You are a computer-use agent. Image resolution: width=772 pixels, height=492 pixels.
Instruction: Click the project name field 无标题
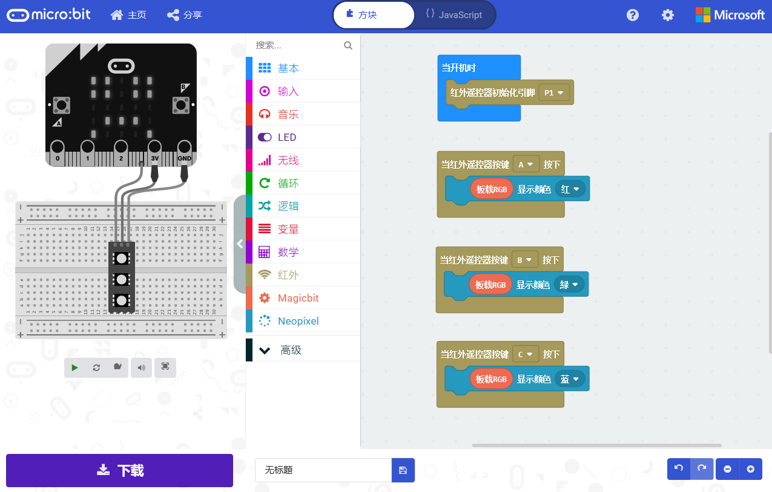pos(323,470)
